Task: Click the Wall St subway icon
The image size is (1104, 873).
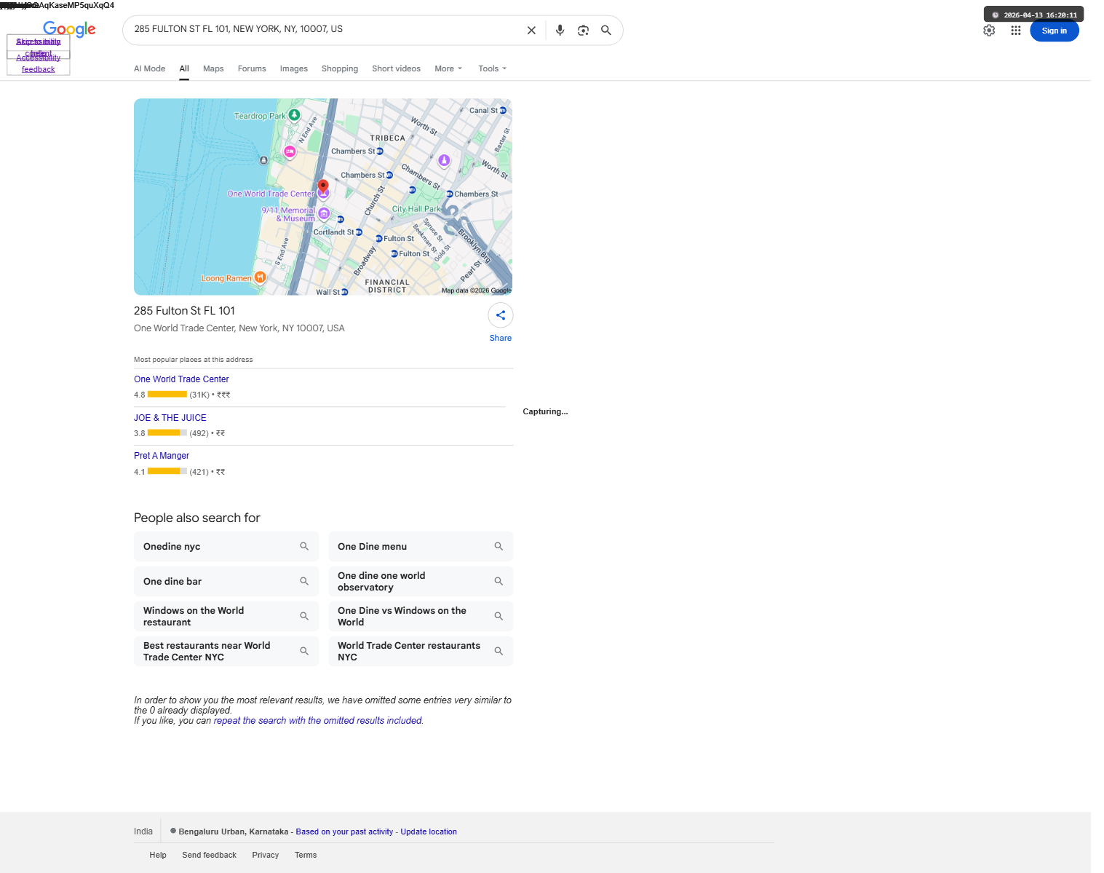Action: pyautogui.click(x=345, y=292)
